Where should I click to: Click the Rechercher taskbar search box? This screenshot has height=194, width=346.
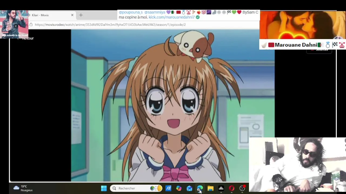coord(136,188)
